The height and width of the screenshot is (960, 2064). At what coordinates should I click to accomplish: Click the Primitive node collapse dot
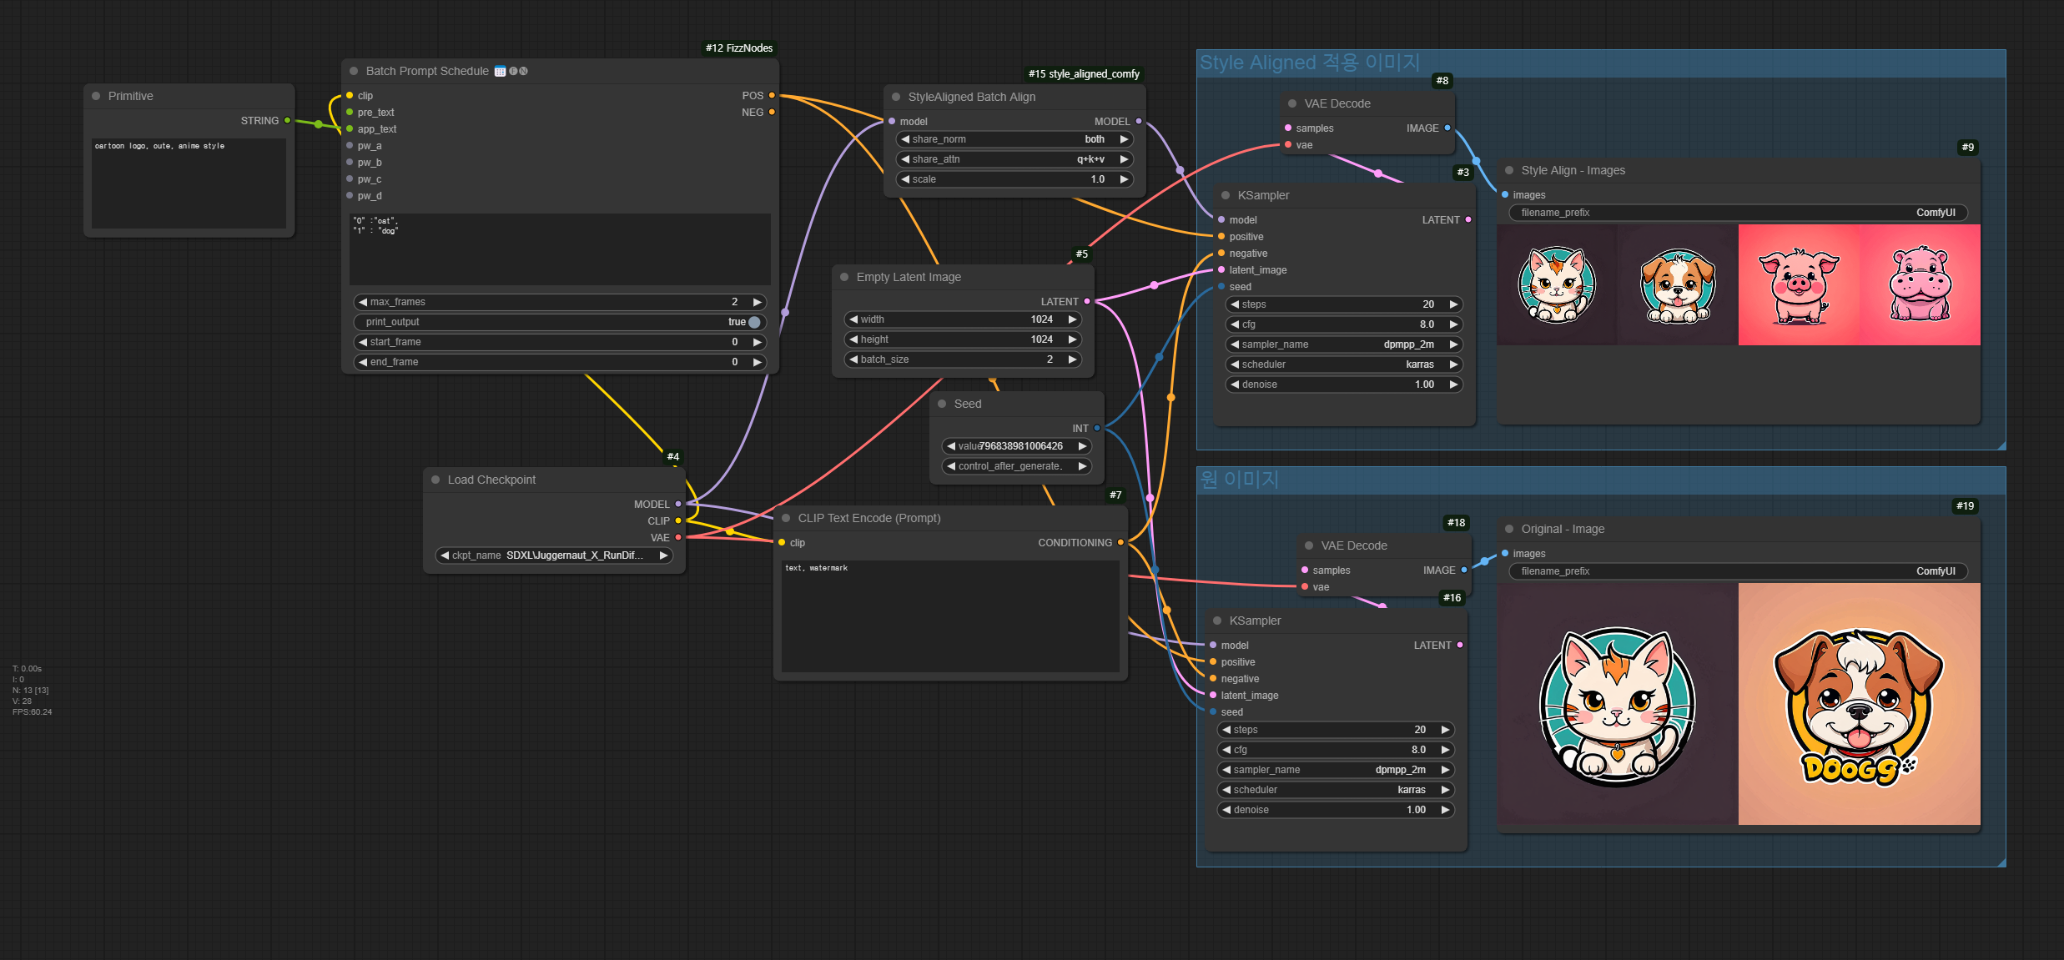[96, 96]
